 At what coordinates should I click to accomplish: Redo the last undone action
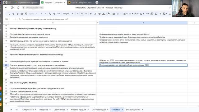17,14
